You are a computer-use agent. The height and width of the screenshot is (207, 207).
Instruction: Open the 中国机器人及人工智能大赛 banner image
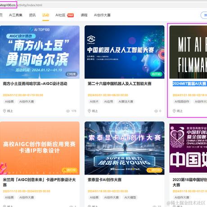125,52
